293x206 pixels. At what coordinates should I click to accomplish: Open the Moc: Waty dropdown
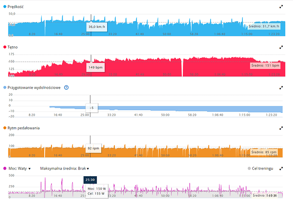point(20,169)
